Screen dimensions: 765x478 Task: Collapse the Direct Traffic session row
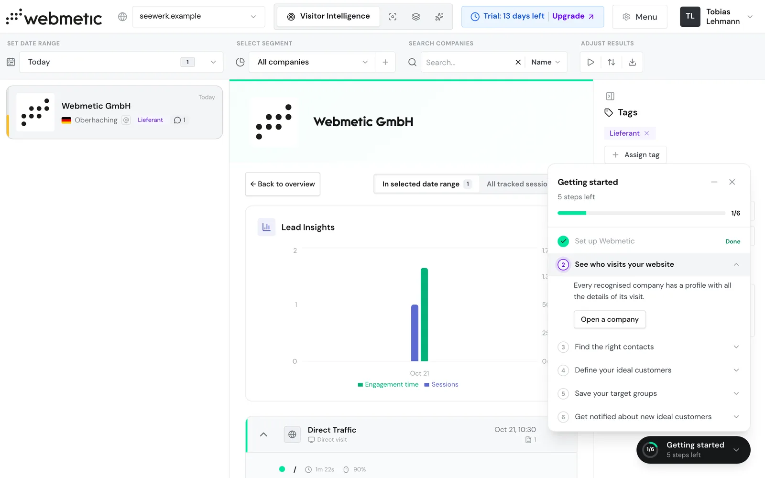pos(263,435)
